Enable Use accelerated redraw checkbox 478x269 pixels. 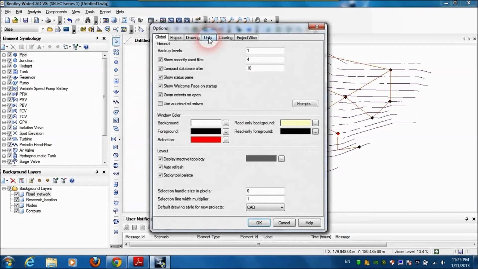pos(160,103)
